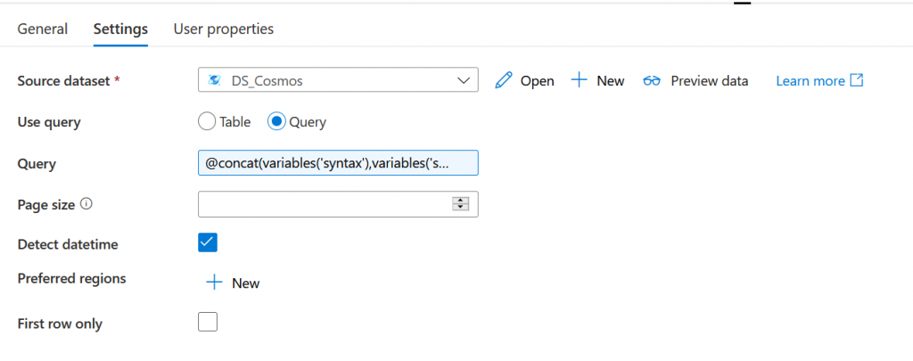Select the Table radio button
913x361 pixels.
click(207, 122)
